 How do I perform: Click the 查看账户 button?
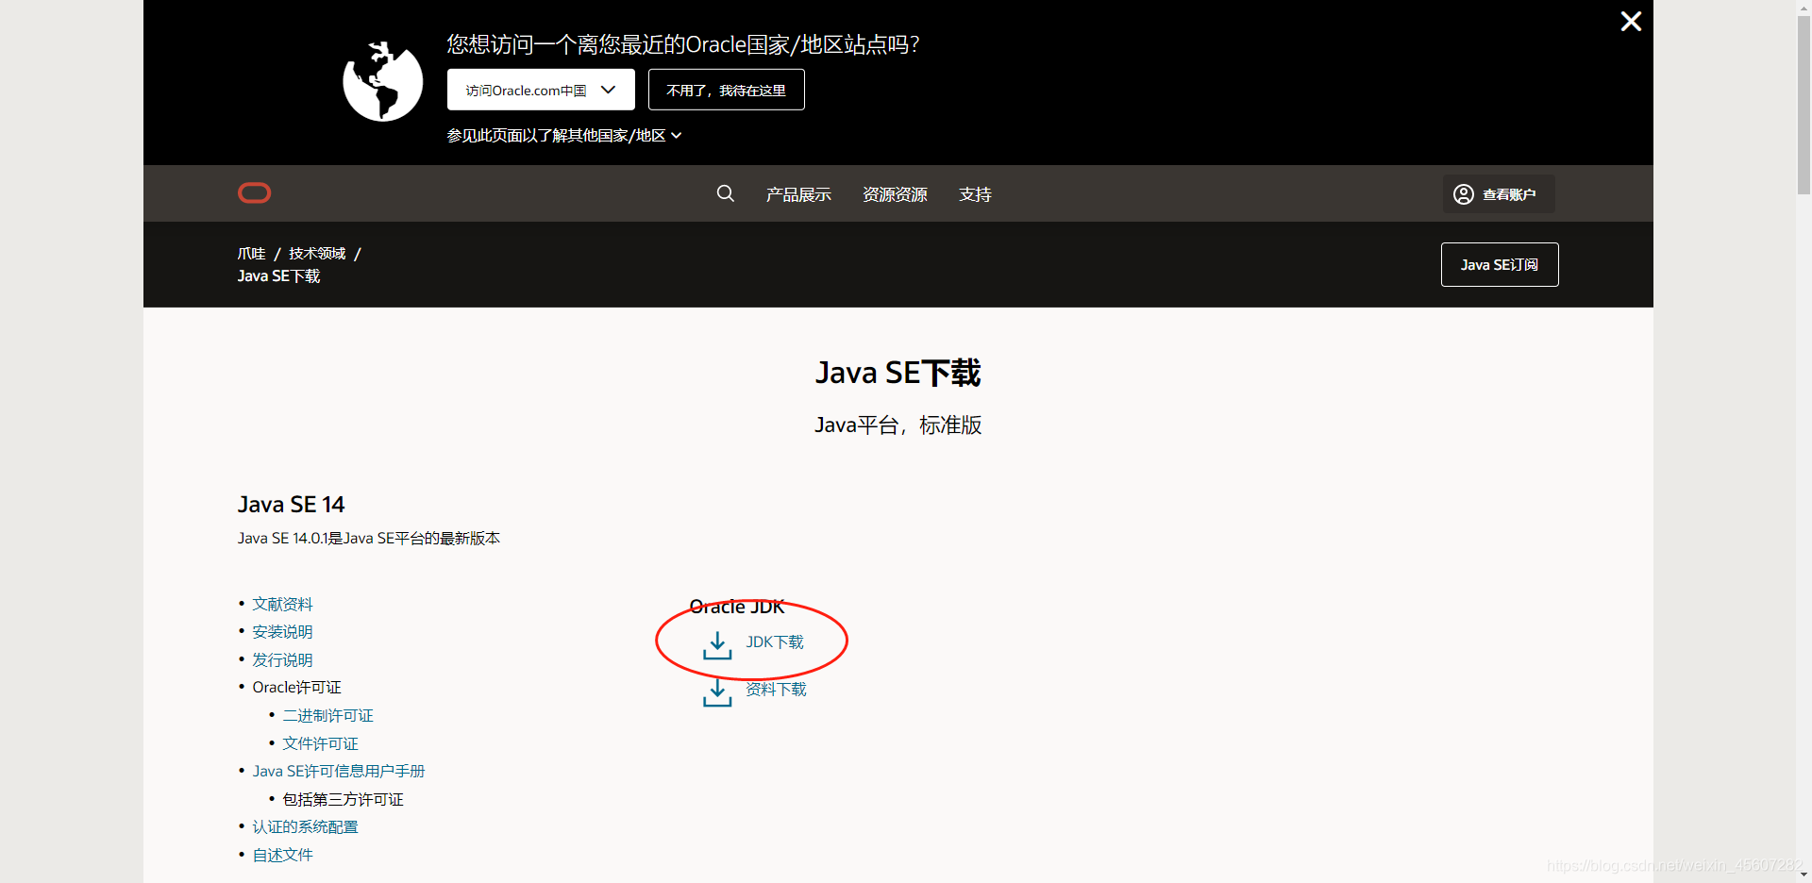(x=1499, y=193)
